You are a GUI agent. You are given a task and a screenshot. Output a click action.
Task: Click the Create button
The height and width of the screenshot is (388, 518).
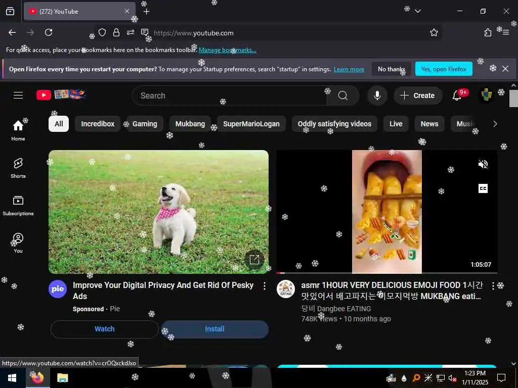[417, 95]
